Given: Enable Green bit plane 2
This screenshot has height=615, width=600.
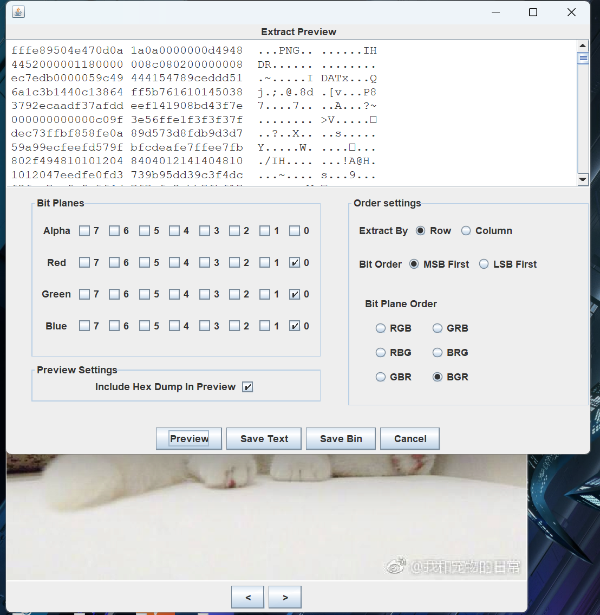Looking at the screenshot, I should tap(234, 294).
